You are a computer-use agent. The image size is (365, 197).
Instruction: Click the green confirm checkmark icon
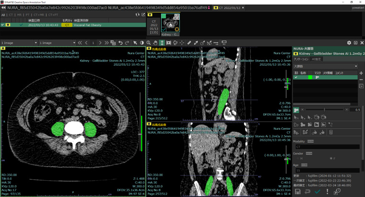click(x=317, y=191)
